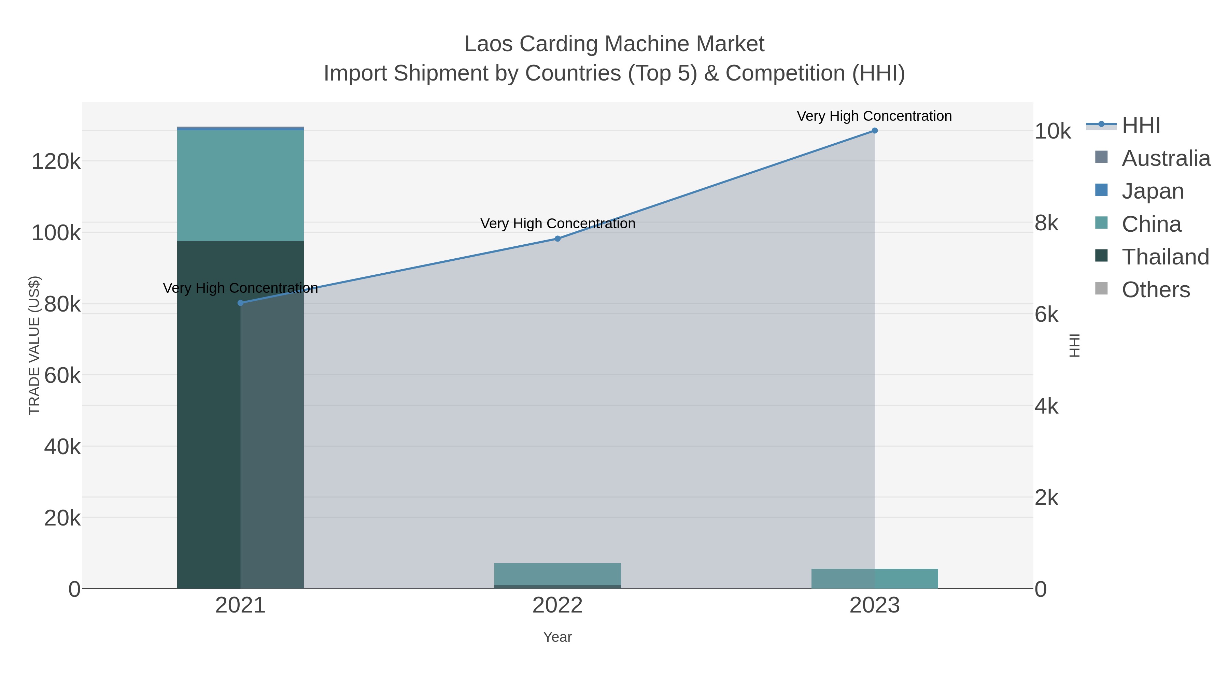Click the Laos Carding Machine Market title
The image size is (1229, 691).
tap(614, 44)
